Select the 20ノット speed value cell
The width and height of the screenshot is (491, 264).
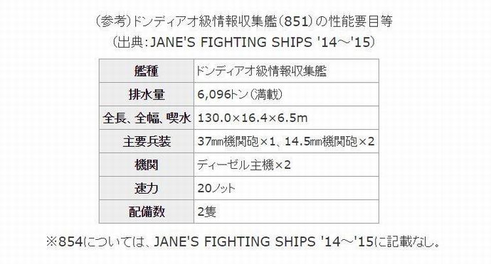[x=286, y=188]
